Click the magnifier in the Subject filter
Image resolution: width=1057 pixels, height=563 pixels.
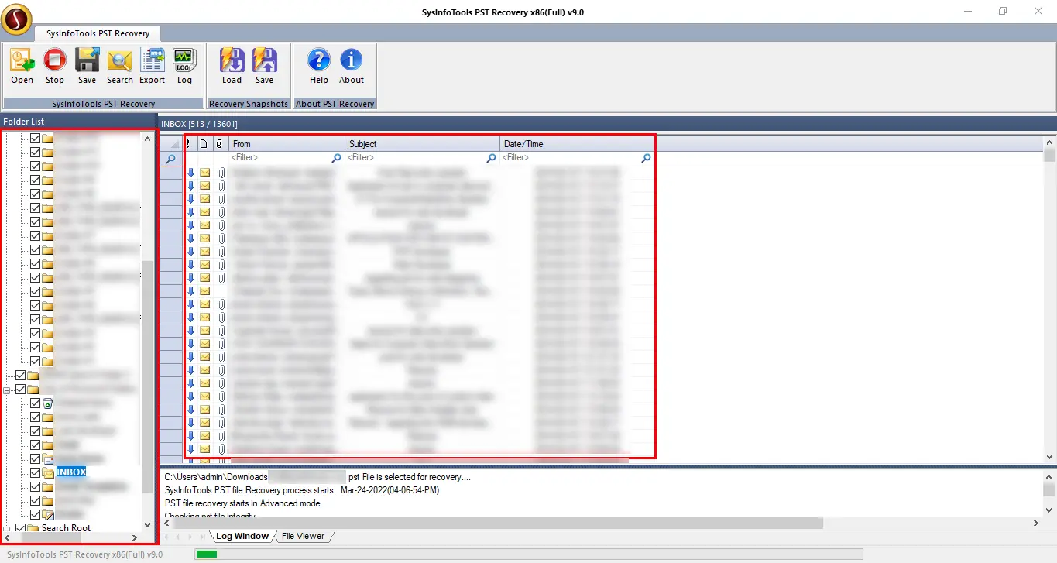491,158
